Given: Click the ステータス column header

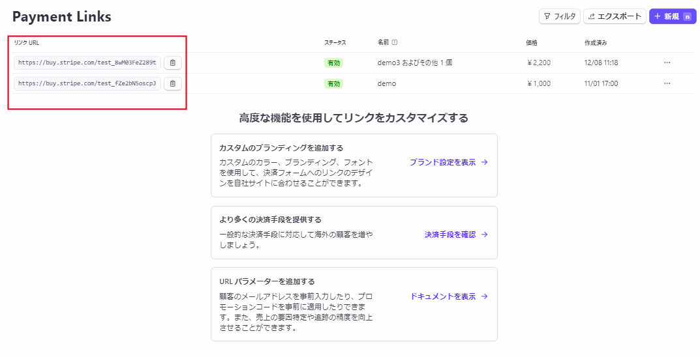Looking at the screenshot, I should 335,43.
